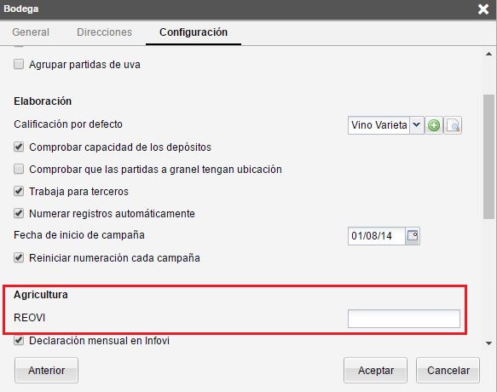Switch to the General tab
Image resolution: width=497 pixels, height=392 pixels.
pos(31,32)
